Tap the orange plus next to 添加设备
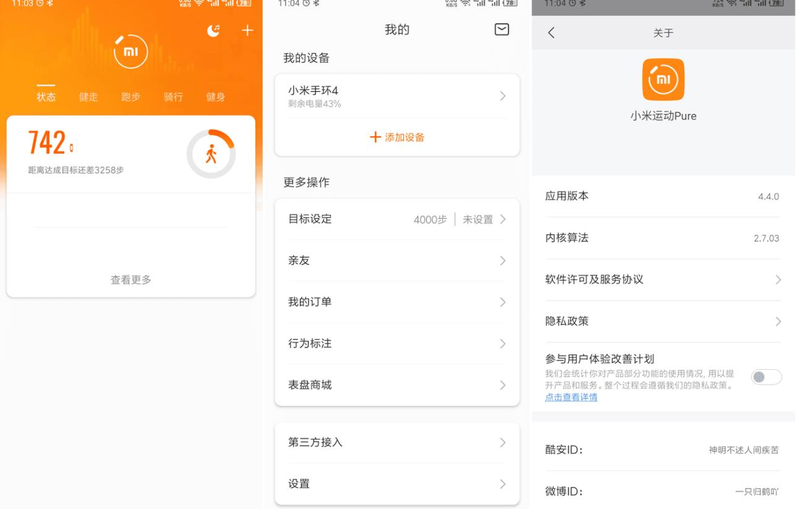 (x=375, y=137)
